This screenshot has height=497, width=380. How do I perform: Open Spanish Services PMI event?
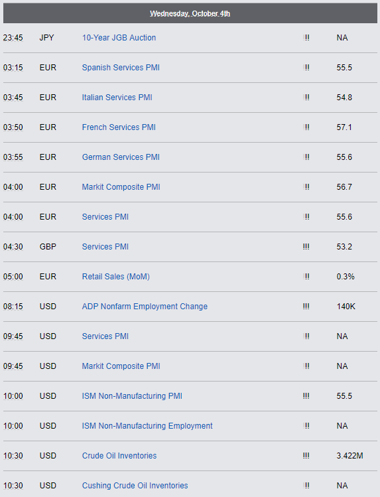[x=121, y=68]
